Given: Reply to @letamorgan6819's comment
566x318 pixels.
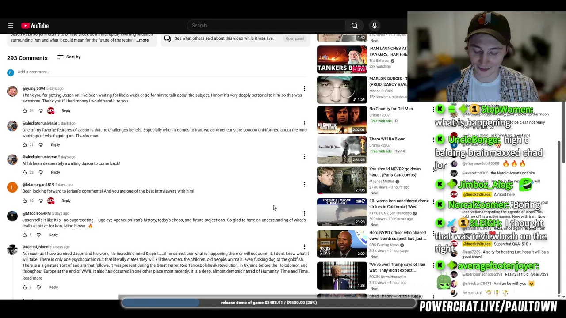Looking at the screenshot, I should [66, 201].
